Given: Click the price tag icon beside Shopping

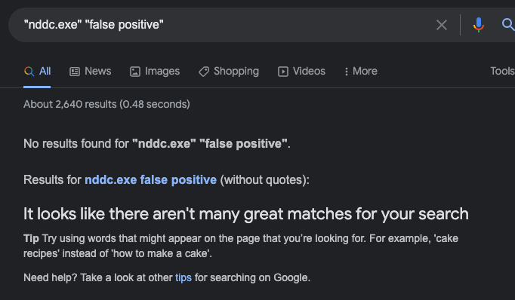Looking at the screenshot, I should pos(204,72).
